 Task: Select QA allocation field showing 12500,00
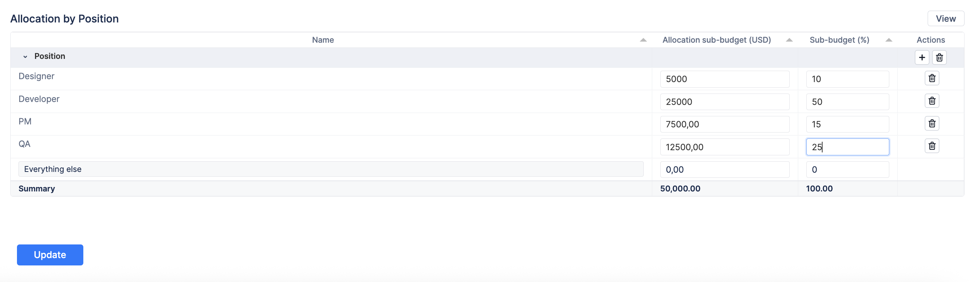(x=724, y=147)
